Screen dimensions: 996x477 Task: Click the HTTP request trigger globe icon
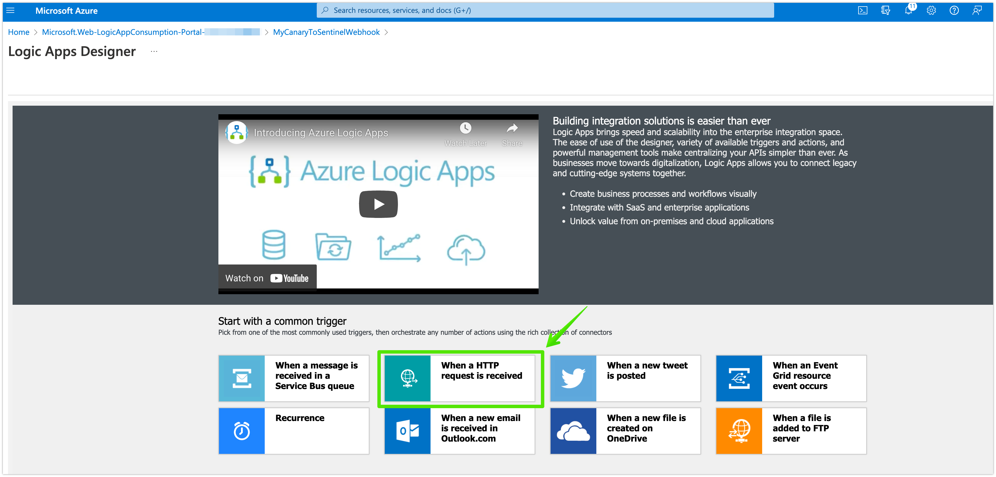coord(407,378)
